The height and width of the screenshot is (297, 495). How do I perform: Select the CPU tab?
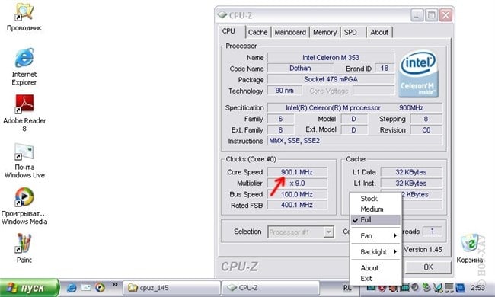pyautogui.click(x=232, y=31)
